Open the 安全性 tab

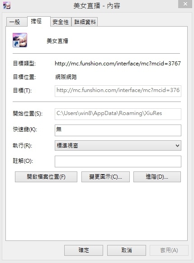(61, 22)
